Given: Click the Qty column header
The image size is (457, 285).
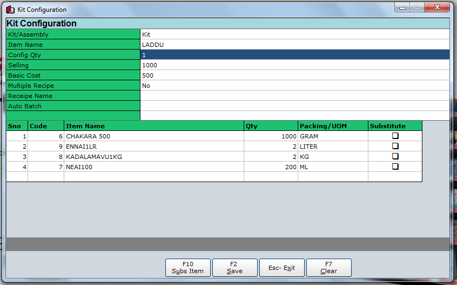Looking at the screenshot, I should [x=271, y=126].
